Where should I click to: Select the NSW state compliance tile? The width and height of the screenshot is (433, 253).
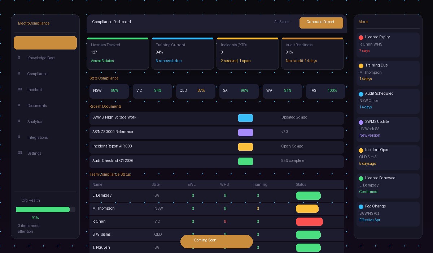[109, 91]
